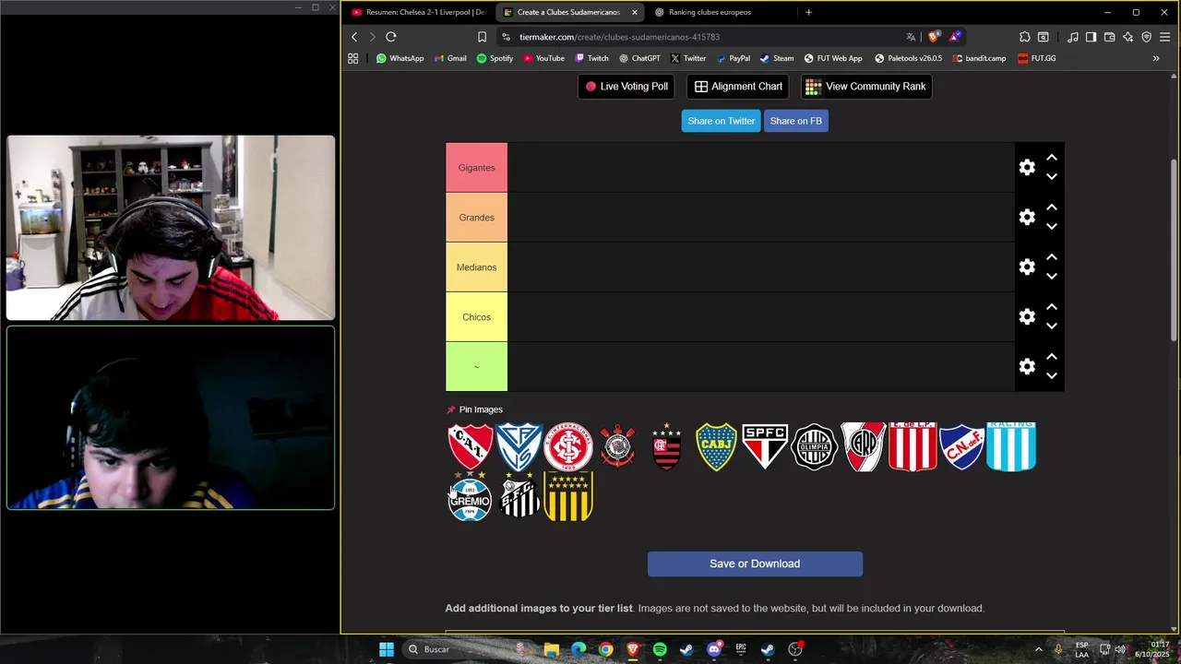Click the Medianos tier label
This screenshot has width=1181, height=664.
[x=476, y=267]
